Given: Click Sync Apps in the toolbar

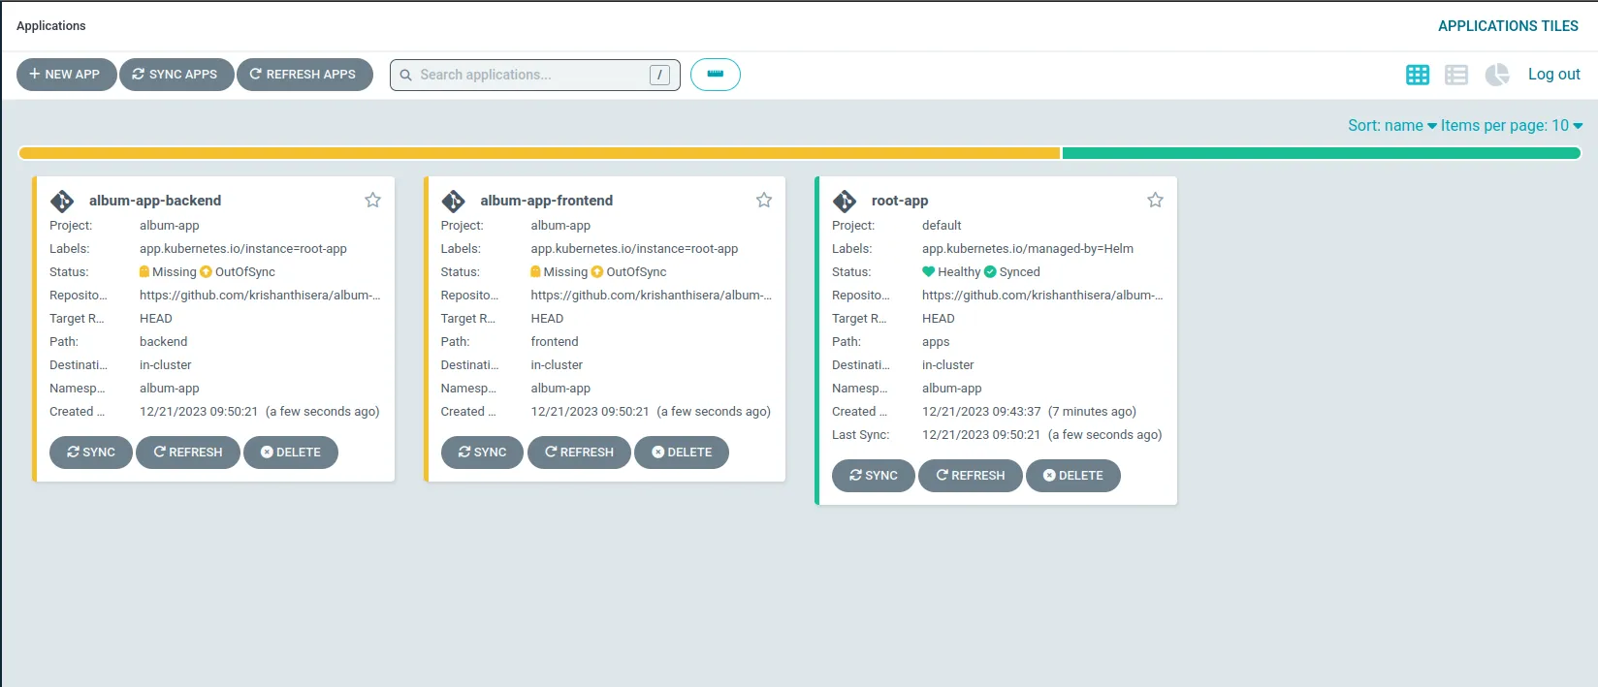Looking at the screenshot, I should [176, 75].
